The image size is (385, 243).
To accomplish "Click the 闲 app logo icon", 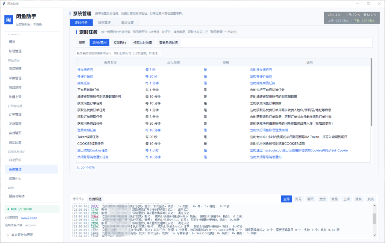I will pyautogui.click(x=9, y=20).
